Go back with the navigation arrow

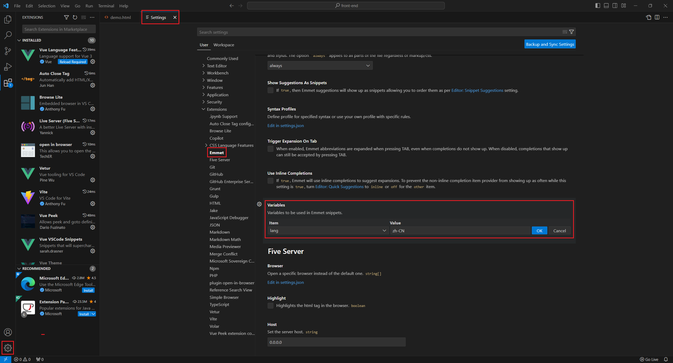click(x=232, y=6)
